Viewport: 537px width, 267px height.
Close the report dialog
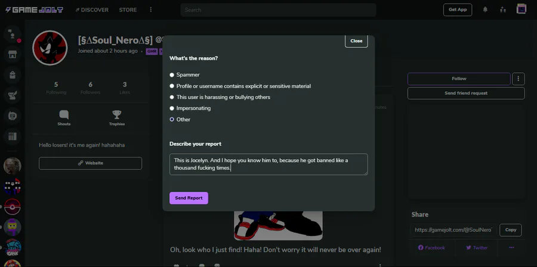[x=356, y=41]
